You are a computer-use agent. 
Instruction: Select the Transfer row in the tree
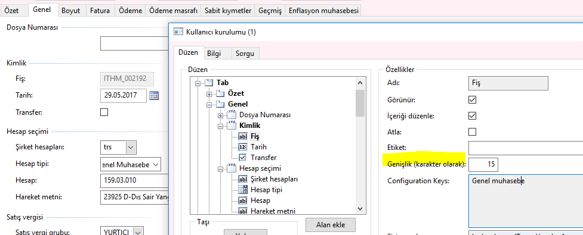tap(263, 158)
